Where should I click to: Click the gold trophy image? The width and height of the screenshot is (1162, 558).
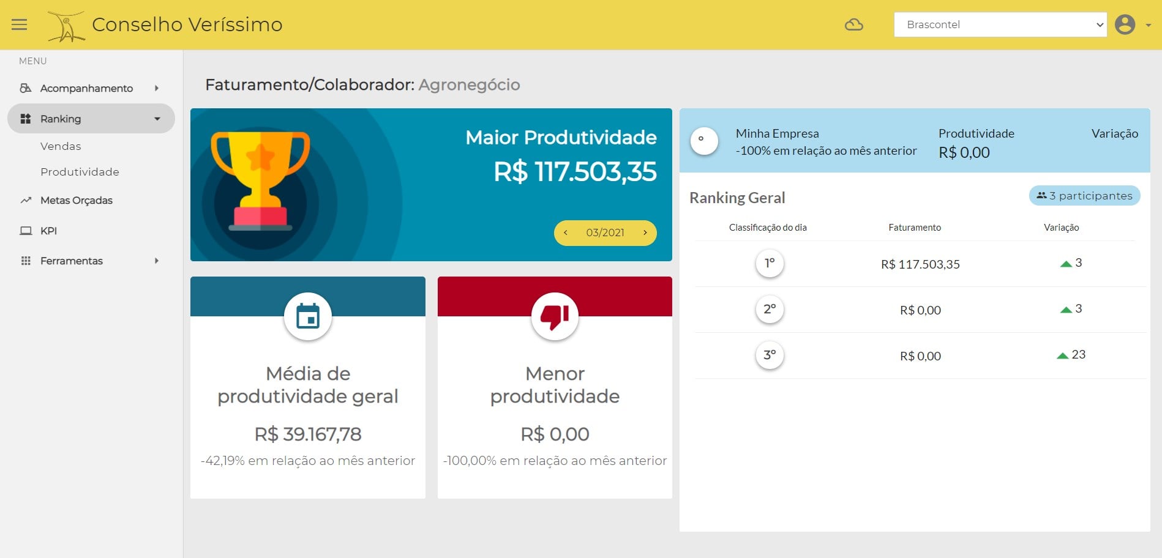pos(260,181)
